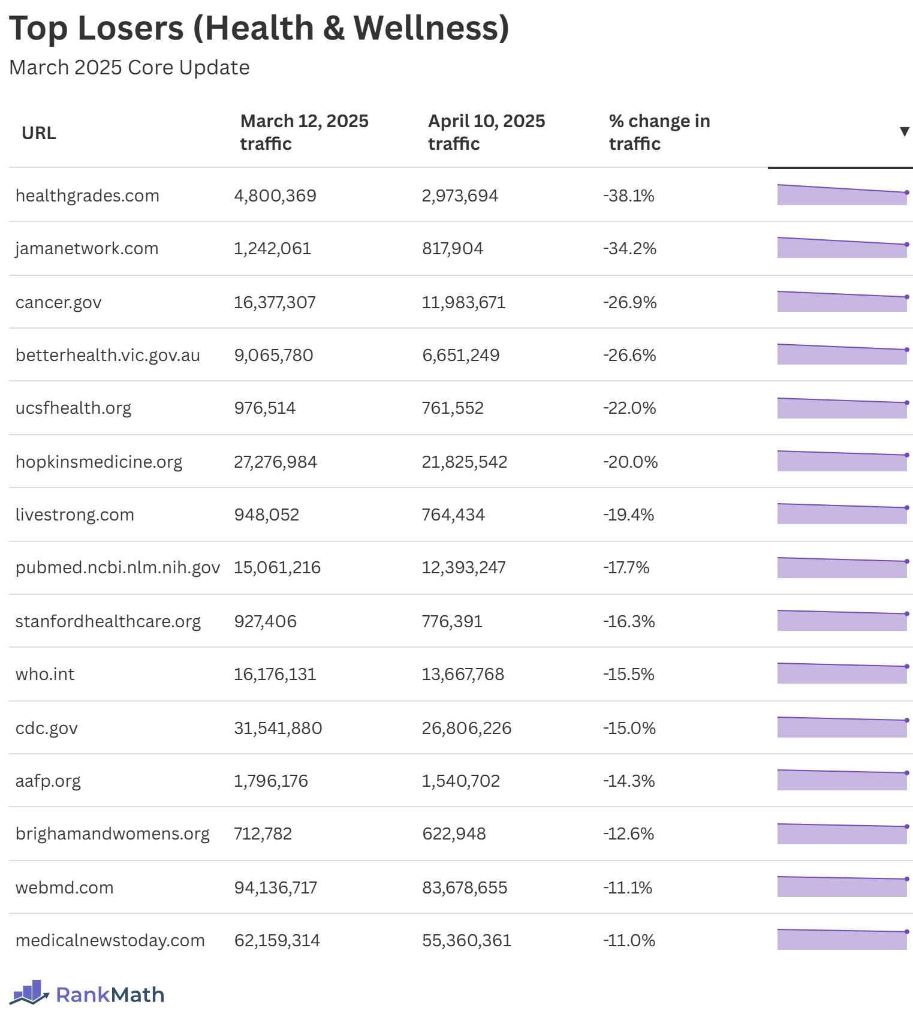913x1017 pixels.
Task: Click the March 2025 Core Update subtitle
Action: (x=129, y=68)
